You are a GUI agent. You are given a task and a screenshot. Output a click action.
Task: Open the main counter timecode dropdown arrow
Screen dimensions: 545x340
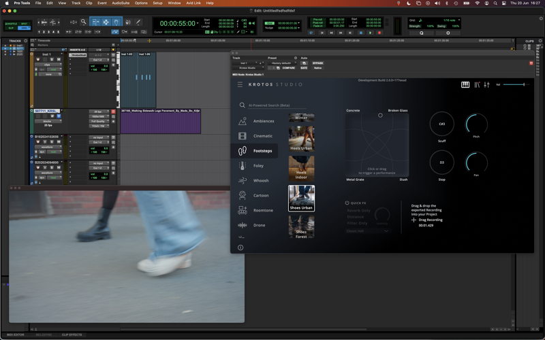pos(198,23)
